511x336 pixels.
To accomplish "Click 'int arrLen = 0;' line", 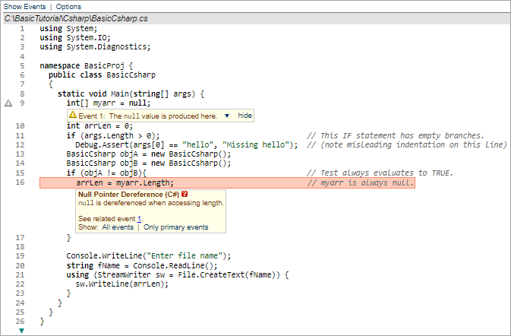I will click(99, 126).
